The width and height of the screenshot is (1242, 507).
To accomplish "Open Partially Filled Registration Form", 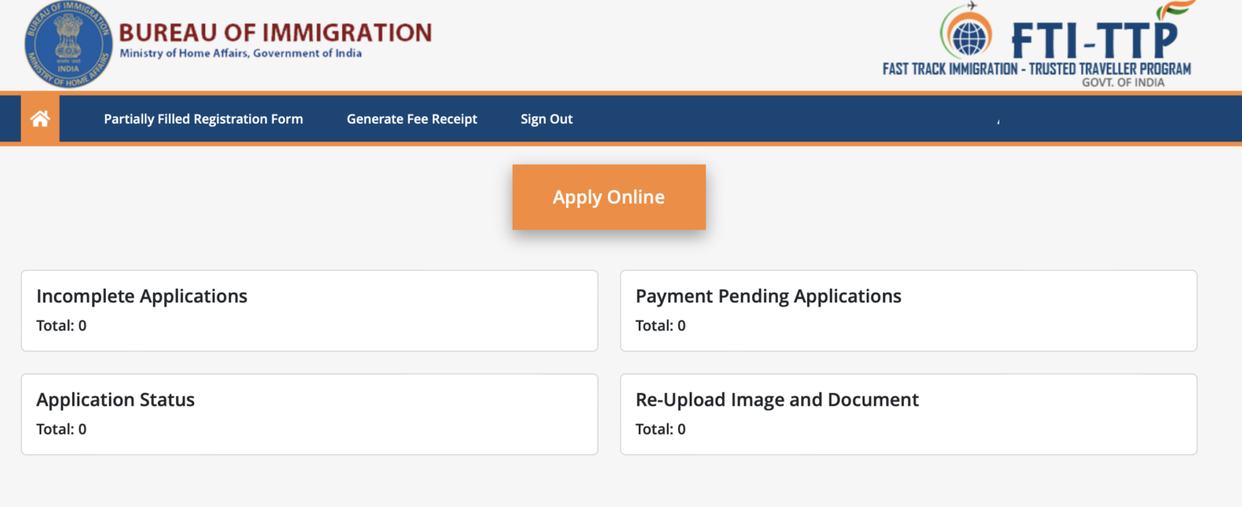I will tap(203, 119).
